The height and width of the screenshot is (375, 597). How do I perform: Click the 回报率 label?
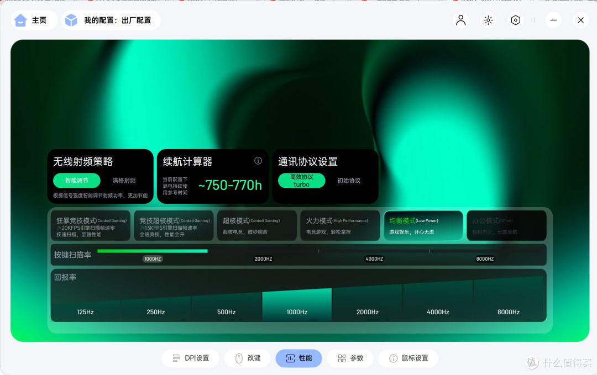[65, 277]
